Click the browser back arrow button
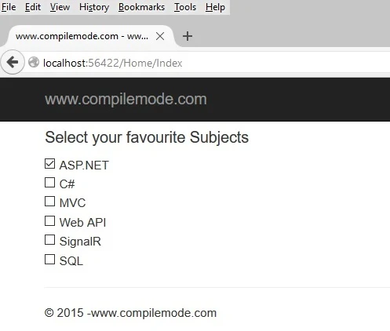 click(x=13, y=63)
